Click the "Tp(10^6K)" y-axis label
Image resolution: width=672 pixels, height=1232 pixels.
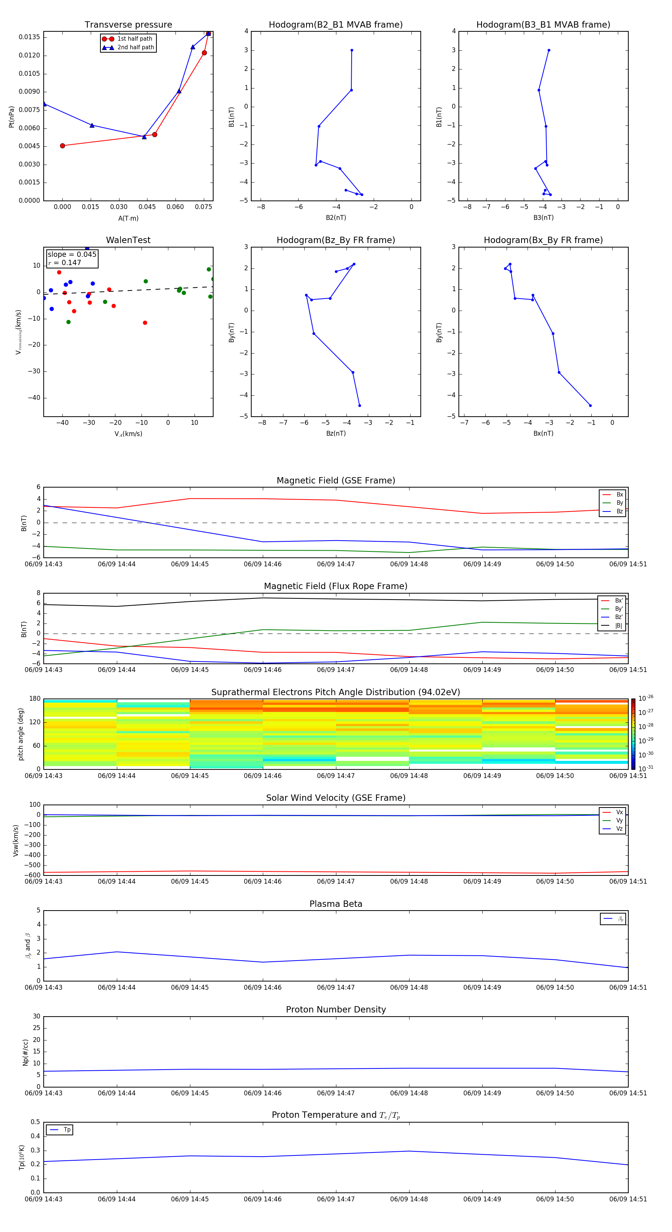[x=22, y=1157]
